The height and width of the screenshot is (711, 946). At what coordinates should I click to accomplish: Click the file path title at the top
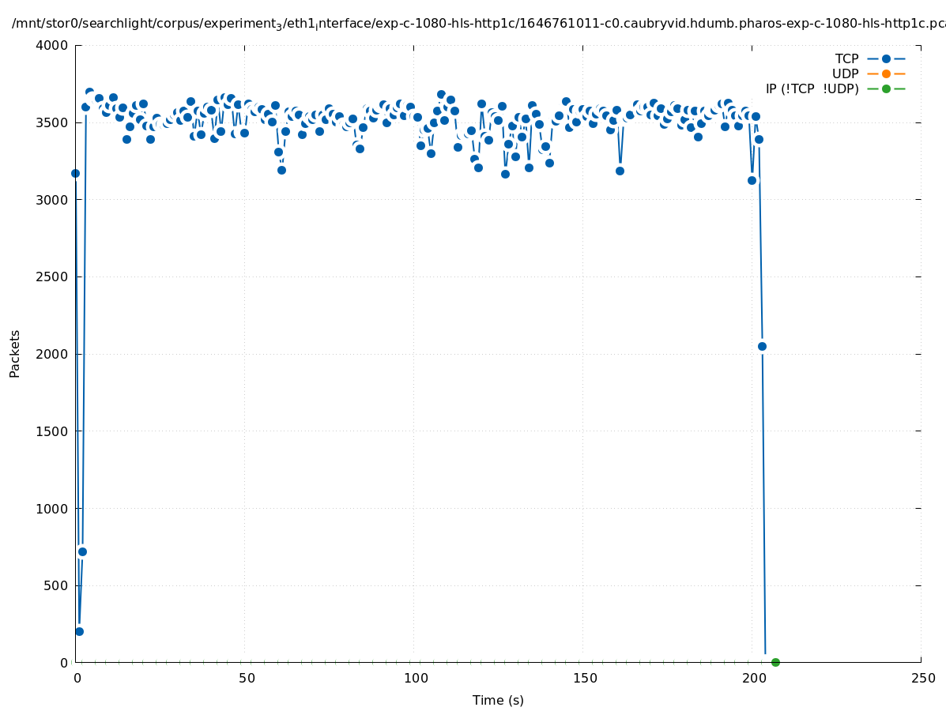[473, 24]
